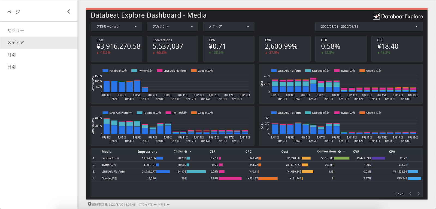Click the Conversions scorecard 5,537,037
The height and width of the screenshot is (209, 436).
(172, 49)
